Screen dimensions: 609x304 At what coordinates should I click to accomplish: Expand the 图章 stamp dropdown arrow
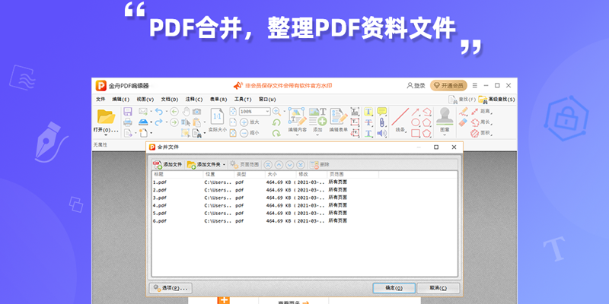point(445,135)
